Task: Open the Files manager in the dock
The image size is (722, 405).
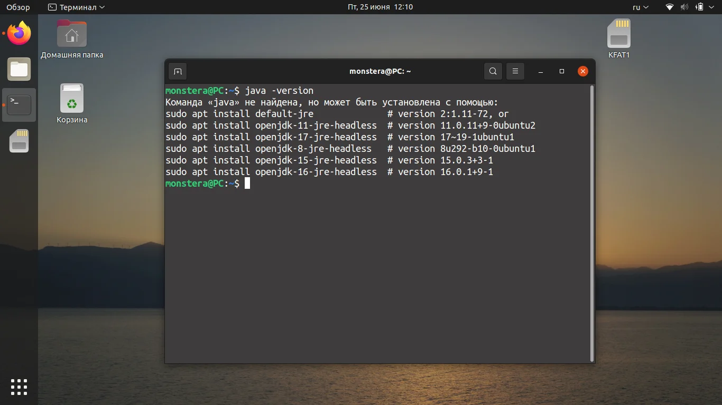Action: pos(20,69)
